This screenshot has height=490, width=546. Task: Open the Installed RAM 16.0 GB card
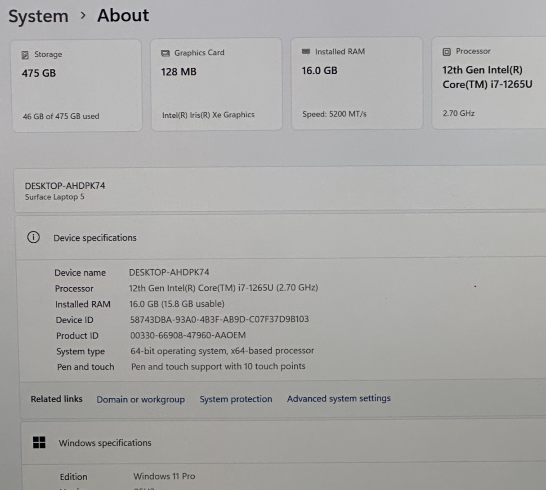point(357,83)
